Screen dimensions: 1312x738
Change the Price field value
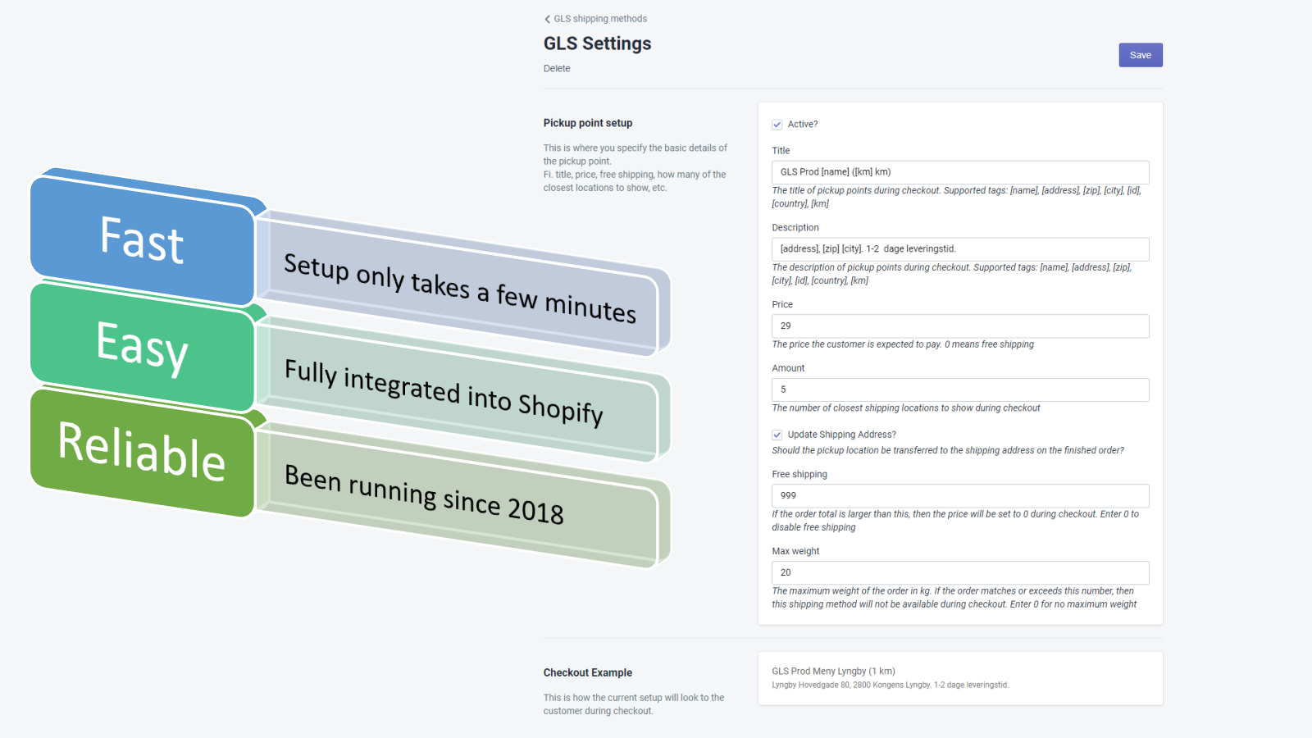(960, 326)
